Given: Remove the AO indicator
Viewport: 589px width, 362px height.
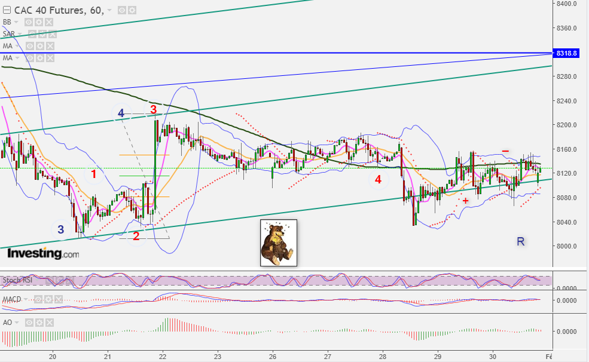Looking at the screenshot, I should (x=49, y=323).
